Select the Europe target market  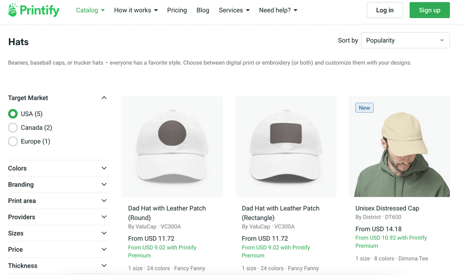pyautogui.click(x=13, y=141)
